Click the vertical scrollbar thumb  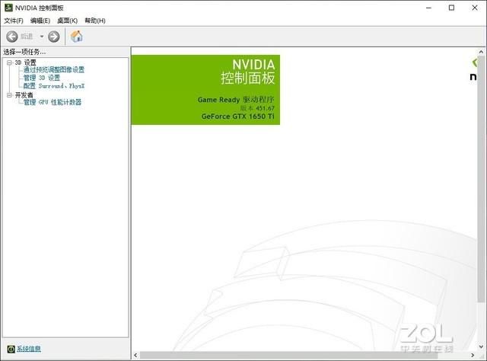[481, 179]
